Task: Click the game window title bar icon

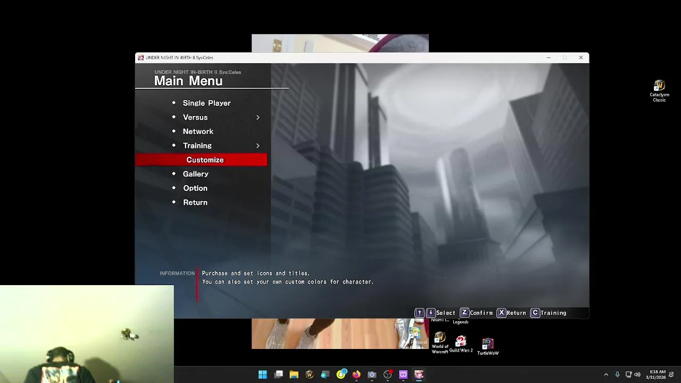Action: 140,57
